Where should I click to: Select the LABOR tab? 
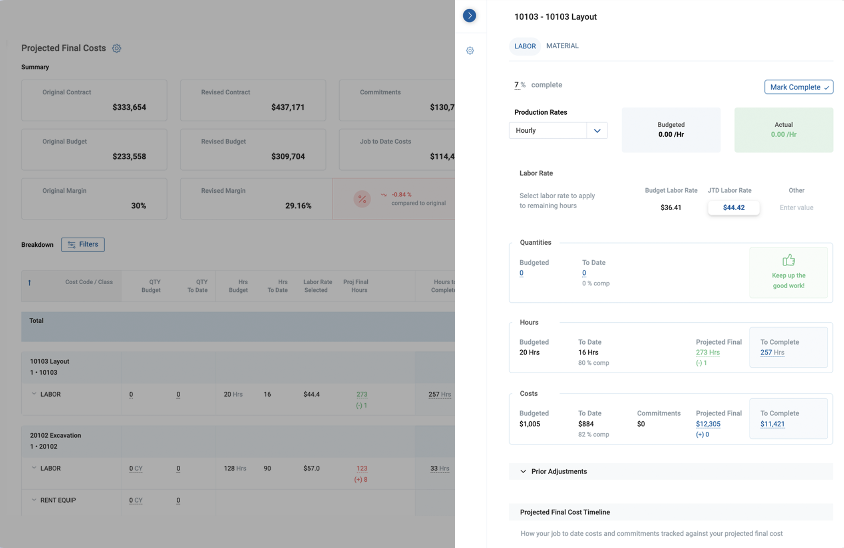525,46
